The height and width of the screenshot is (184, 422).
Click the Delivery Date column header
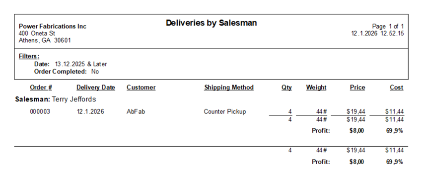coord(95,88)
